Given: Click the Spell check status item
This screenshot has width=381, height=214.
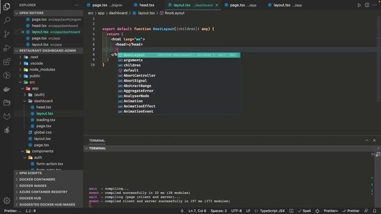Looking at the screenshot, I should point(304,211).
